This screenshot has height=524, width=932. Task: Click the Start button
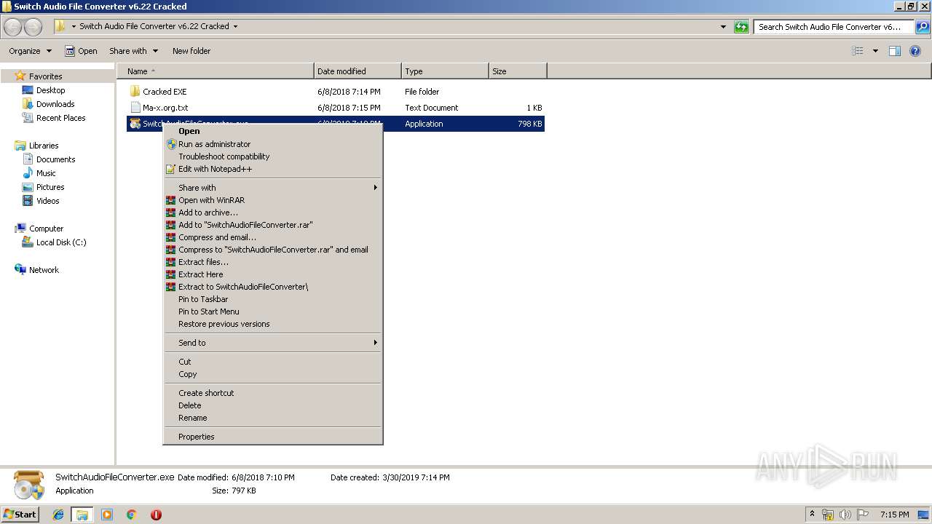[20, 515]
